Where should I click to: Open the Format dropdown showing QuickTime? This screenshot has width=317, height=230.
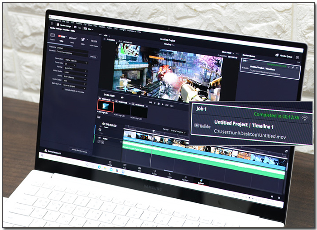pyautogui.click(x=76, y=70)
